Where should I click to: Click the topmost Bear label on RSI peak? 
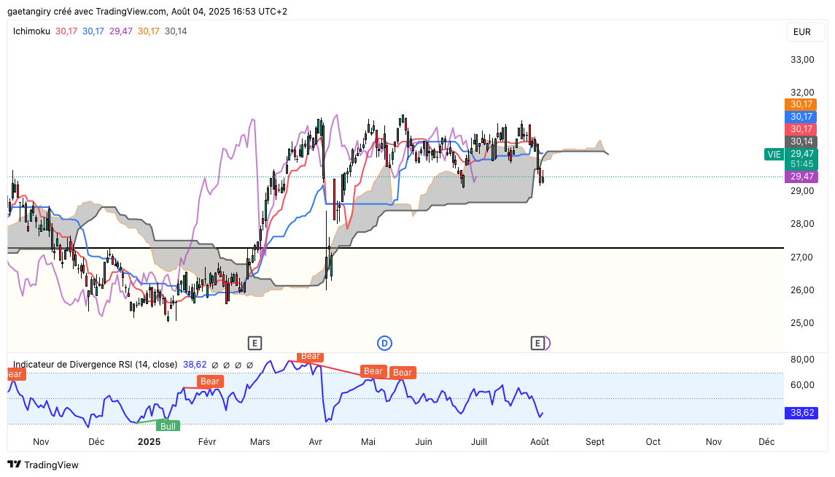tap(310, 357)
